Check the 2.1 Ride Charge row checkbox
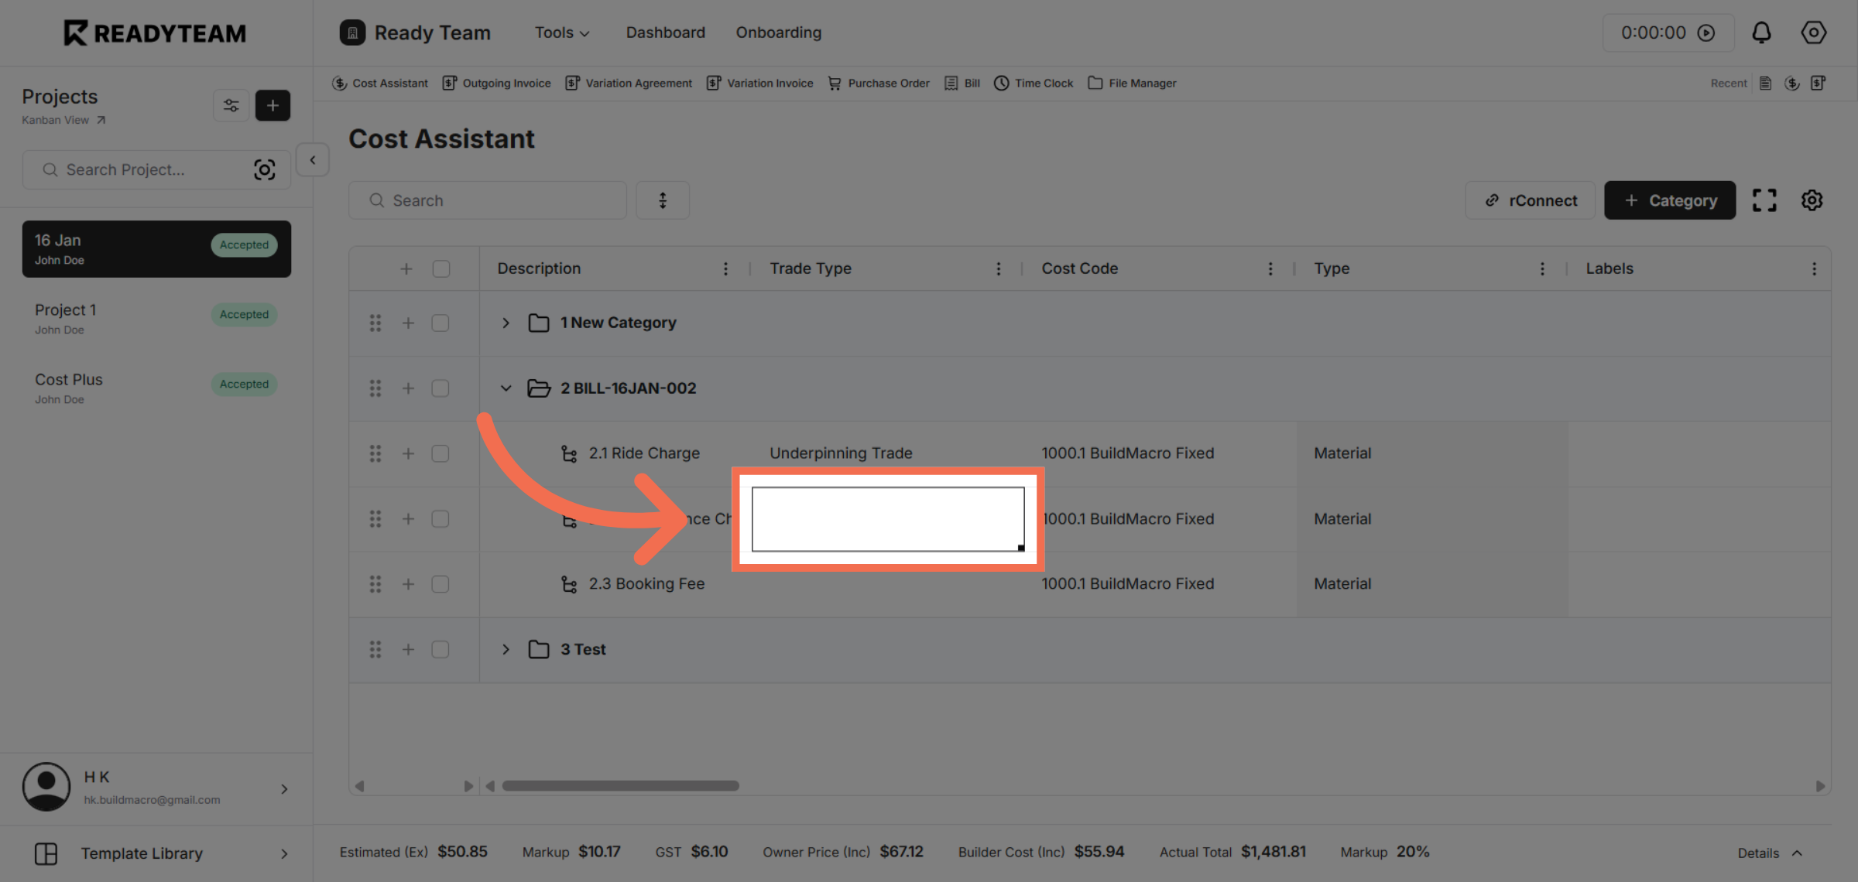 pyautogui.click(x=441, y=453)
